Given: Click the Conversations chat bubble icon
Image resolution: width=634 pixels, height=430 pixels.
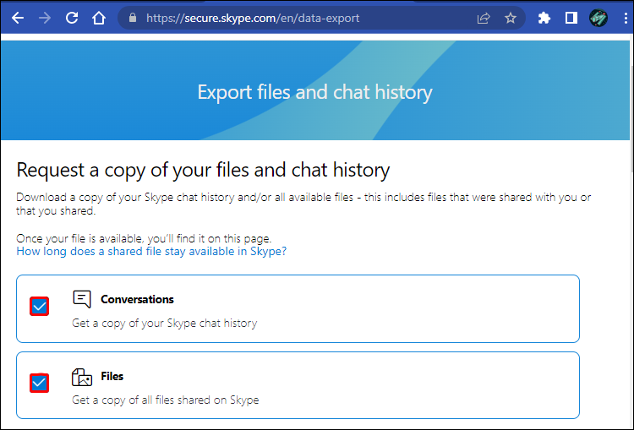Looking at the screenshot, I should [x=82, y=299].
